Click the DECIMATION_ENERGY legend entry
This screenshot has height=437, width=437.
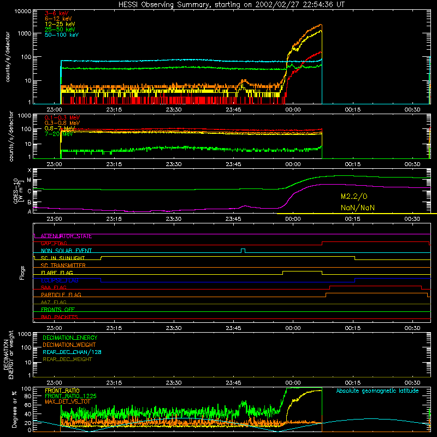(70, 338)
